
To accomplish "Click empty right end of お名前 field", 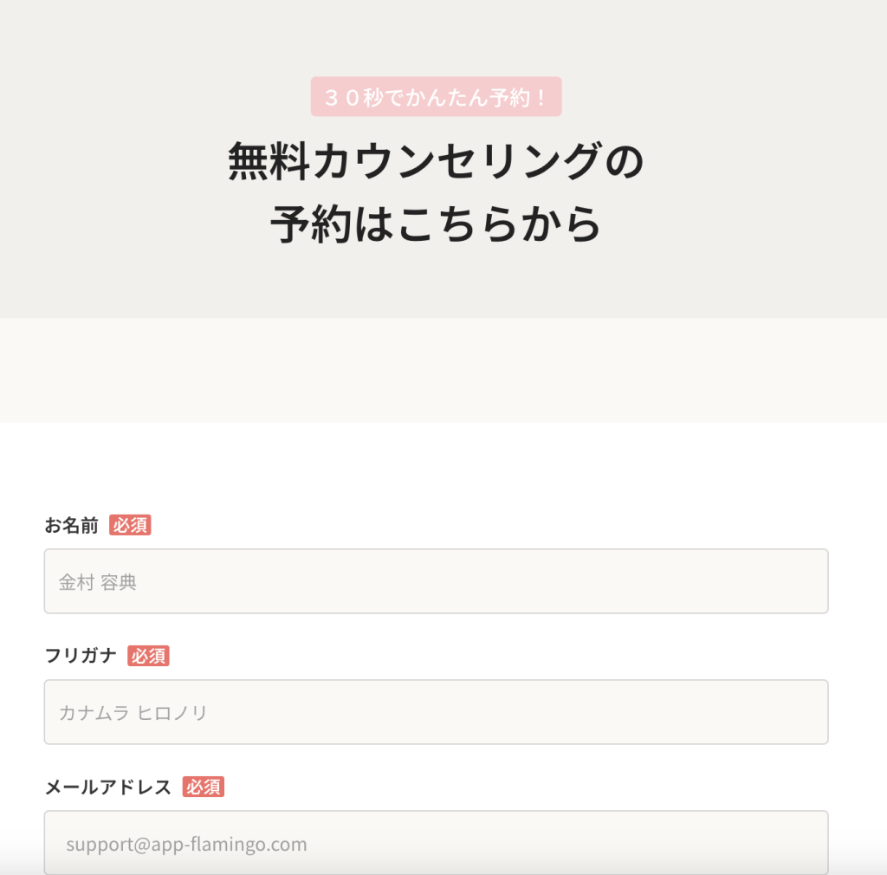I will click(780, 581).
